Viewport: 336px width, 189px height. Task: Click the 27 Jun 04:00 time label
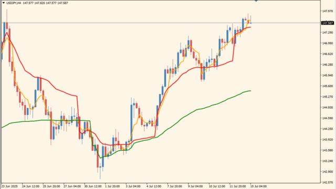click(72, 186)
